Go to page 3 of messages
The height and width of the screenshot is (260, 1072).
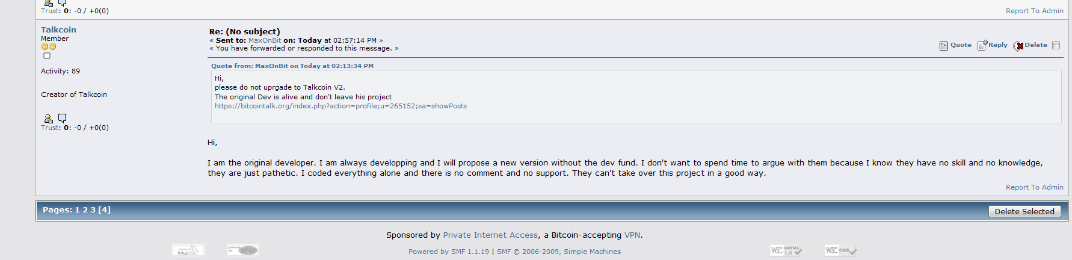click(x=93, y=210)
